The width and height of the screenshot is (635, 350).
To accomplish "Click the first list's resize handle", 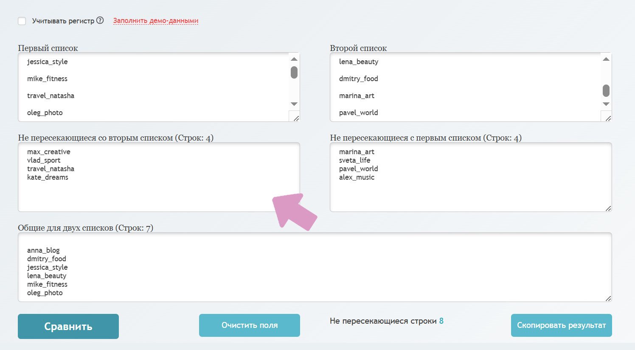I will coord(296,118).
